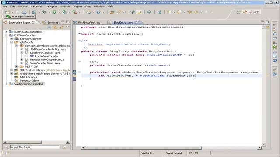Switch to the Services view tab
The width and height of the screenshot is (280, 157).
(51, 22)
